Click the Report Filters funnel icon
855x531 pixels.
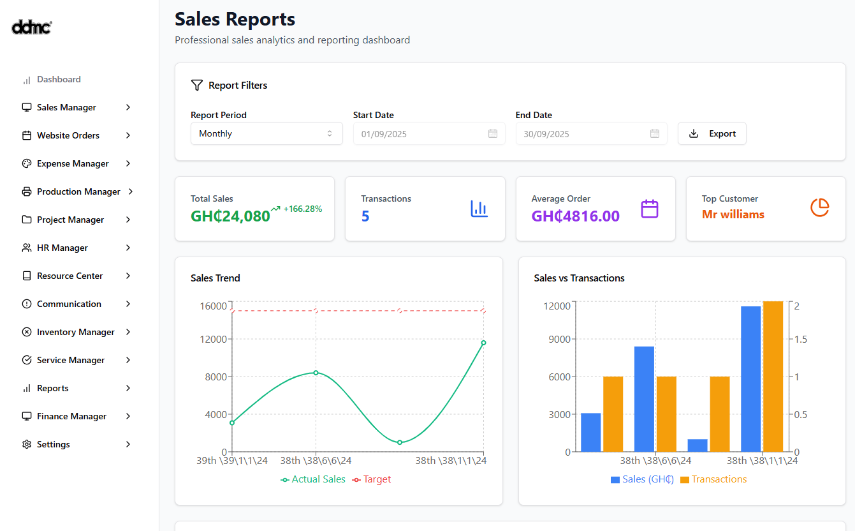tap(197, 86)
